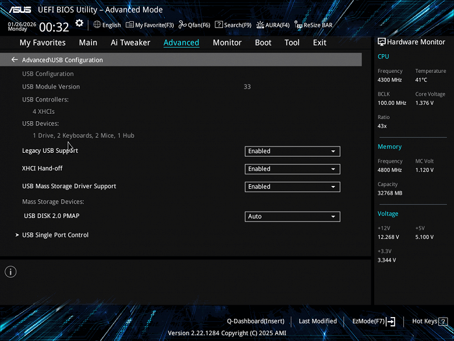Click CPU Frequency 4300 MHz value
The width and height of the screenshot is (454, 341).
(390, 80)
